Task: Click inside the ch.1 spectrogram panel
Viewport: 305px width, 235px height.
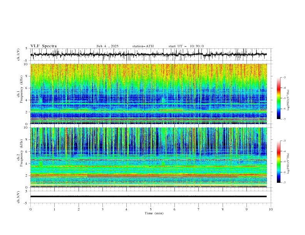Action: (149, 94)
